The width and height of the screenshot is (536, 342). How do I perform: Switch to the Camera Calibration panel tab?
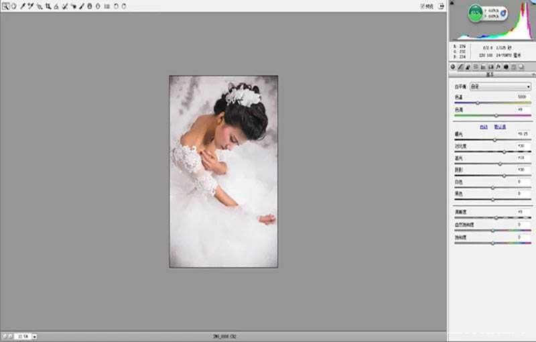coord(506,66)
